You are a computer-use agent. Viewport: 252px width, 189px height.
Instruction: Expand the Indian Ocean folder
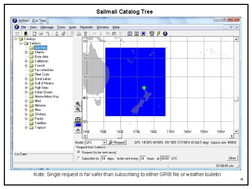point(26,92)
